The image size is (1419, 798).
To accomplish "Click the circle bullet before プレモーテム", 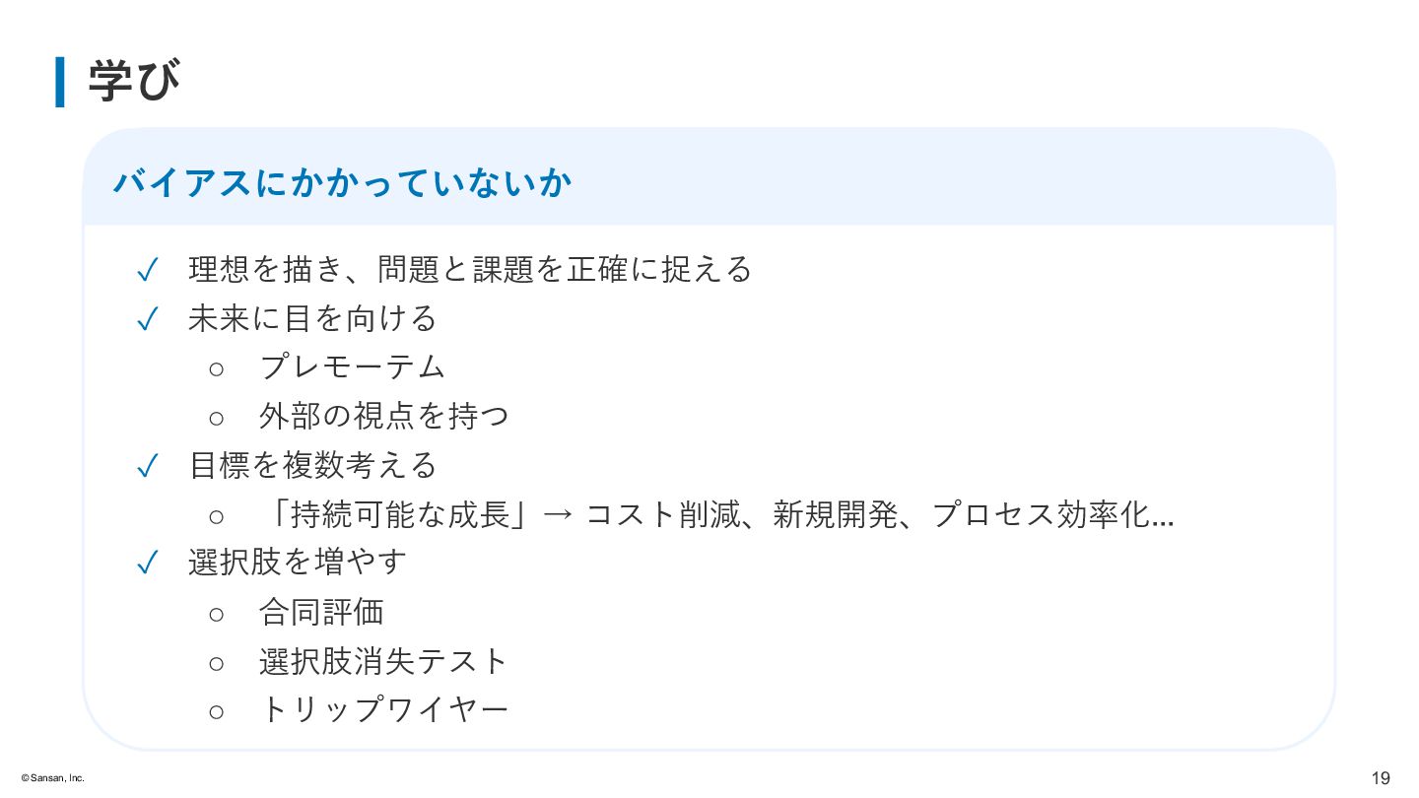I will tap(217, 368).
